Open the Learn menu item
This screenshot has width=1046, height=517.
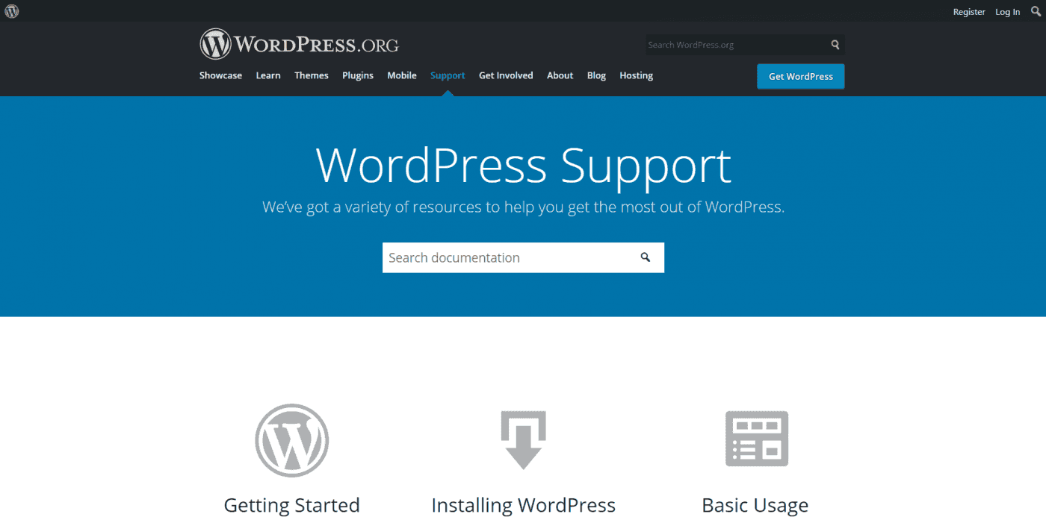tap(268, 75)
